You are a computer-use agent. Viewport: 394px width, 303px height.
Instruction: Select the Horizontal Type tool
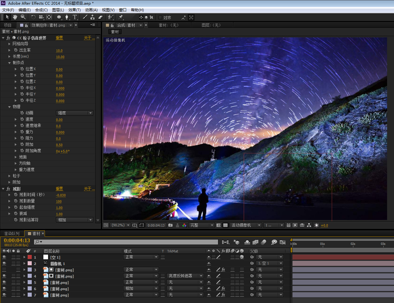tap(75, 17)
